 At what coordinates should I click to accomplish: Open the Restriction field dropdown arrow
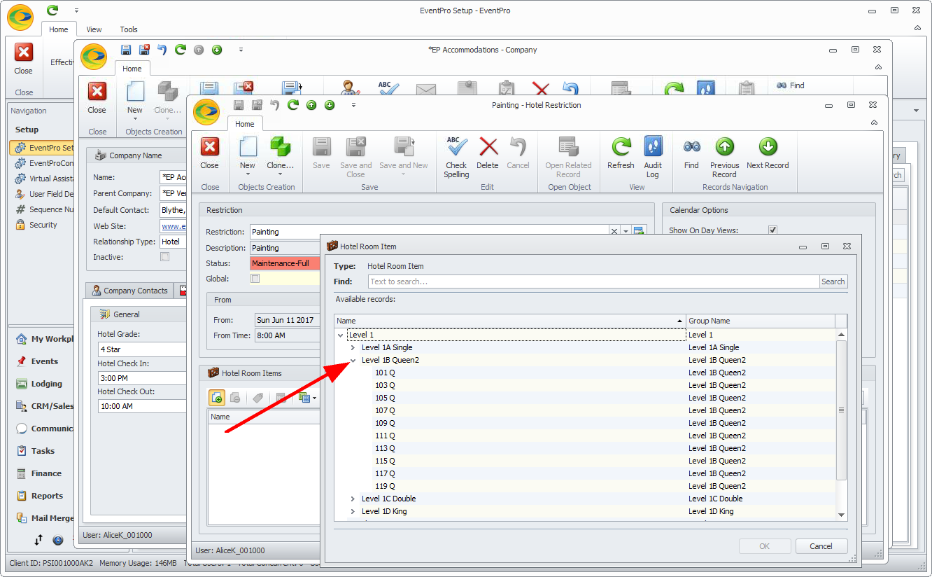click(626, 232)
